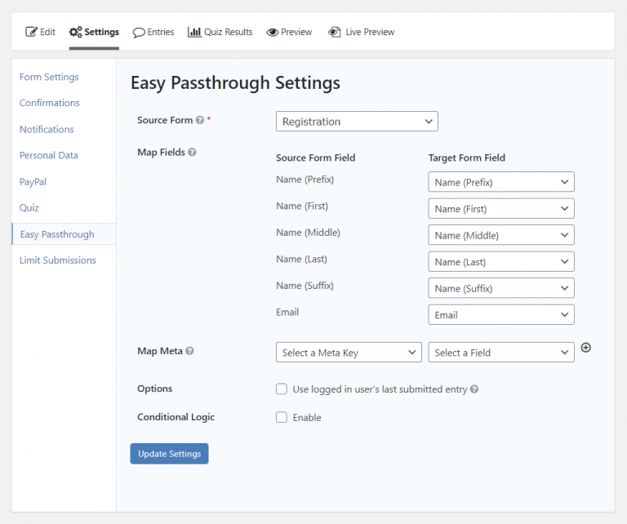Click the Easy Passthrough Settings heading
Viewport: 627px width, 524px height.
235,83
